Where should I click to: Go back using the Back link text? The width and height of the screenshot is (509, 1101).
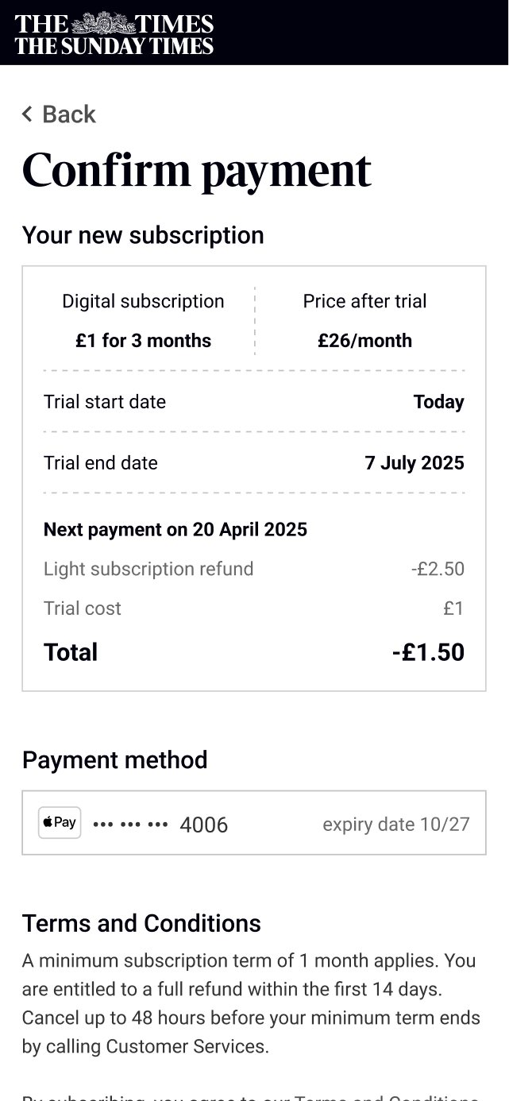click(x=69, y=114)
